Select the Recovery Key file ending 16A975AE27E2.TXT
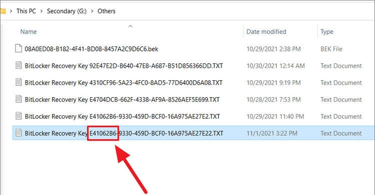This screenshot has width=375, height=195. (122, 117)
